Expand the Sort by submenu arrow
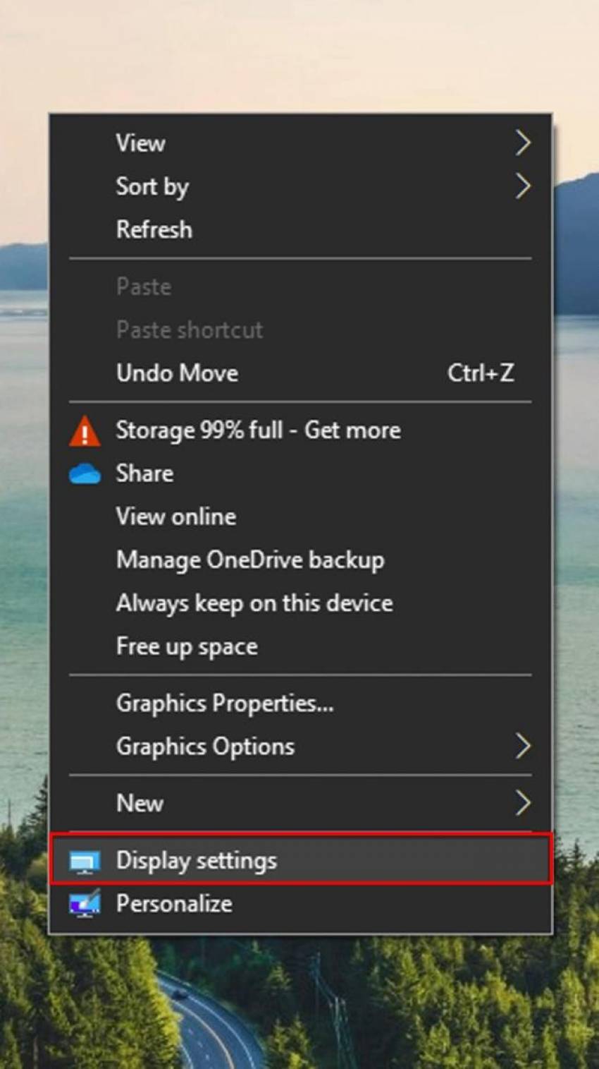This screenshot has width=599, height=1069. click(x=522, y=186)
